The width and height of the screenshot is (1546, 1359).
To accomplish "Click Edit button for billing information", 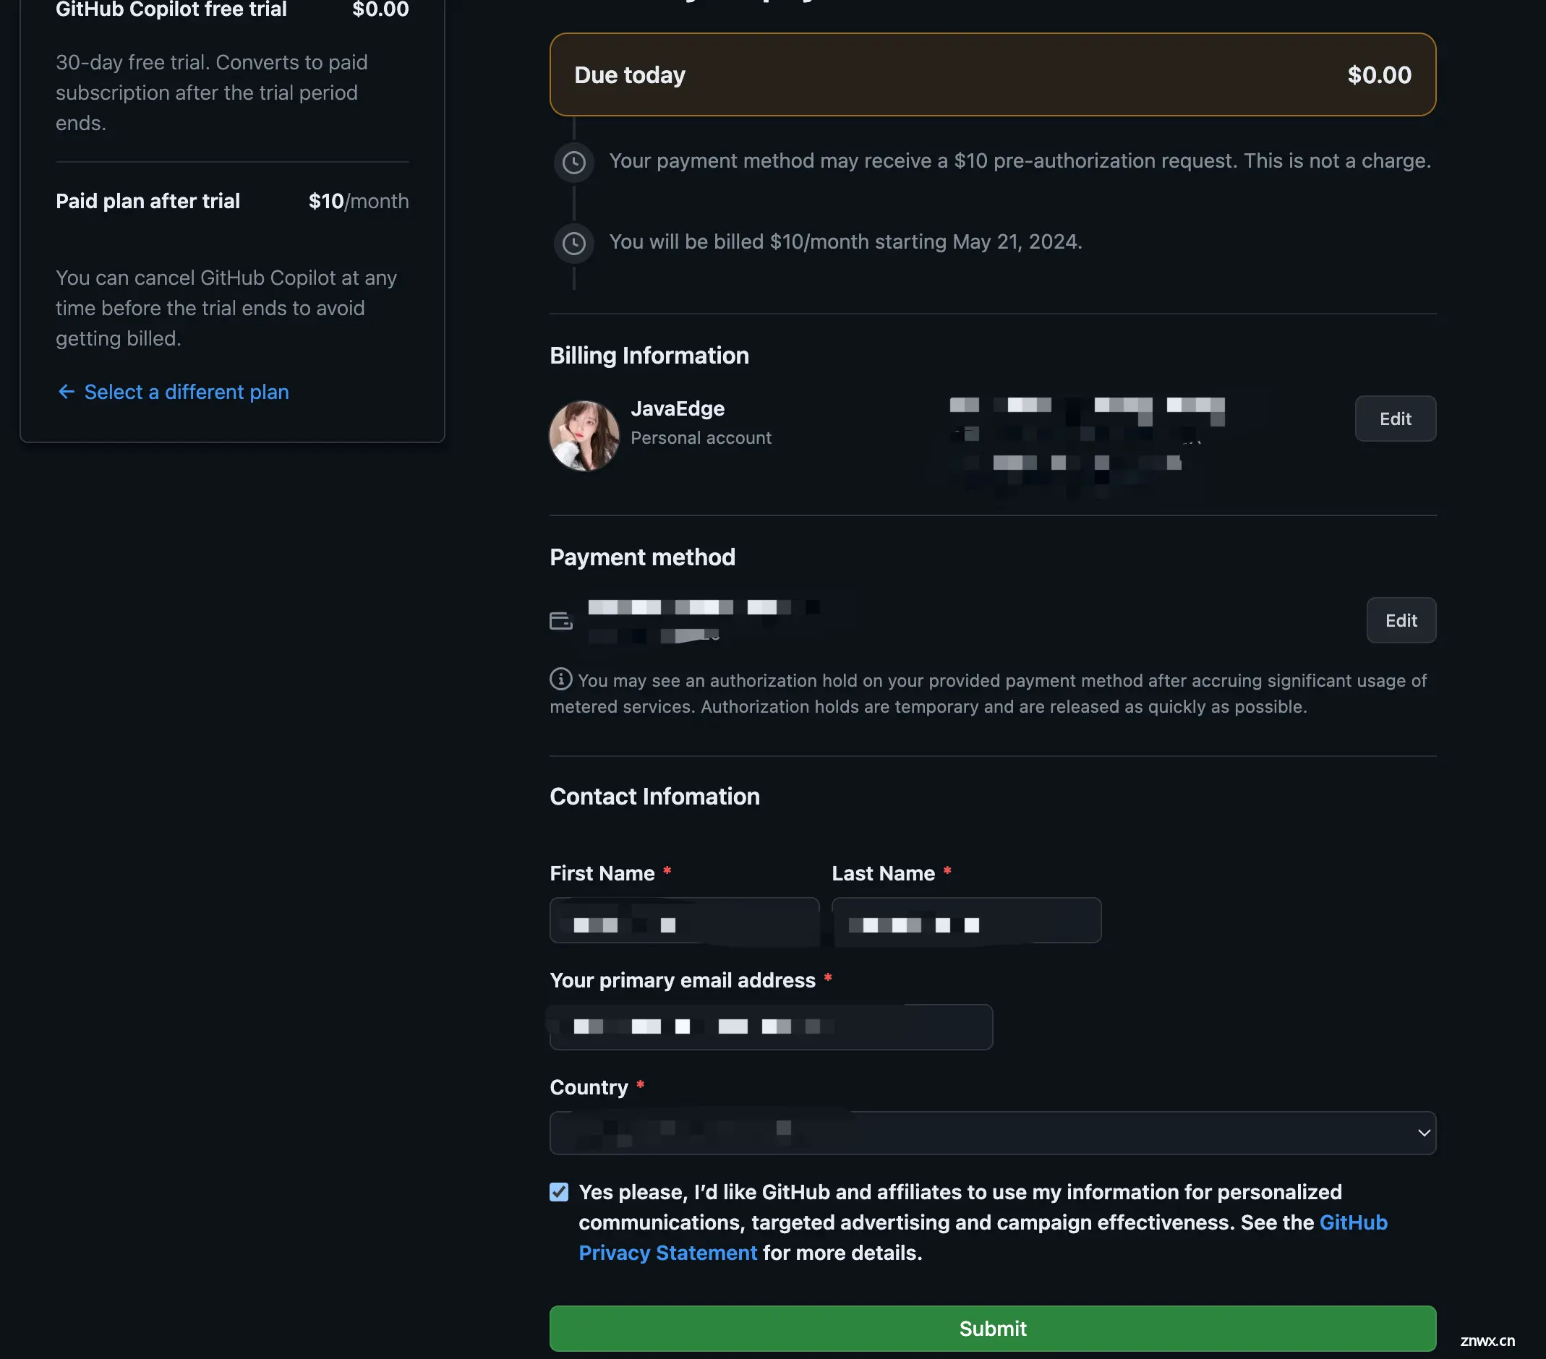I will click(x=1395, y=418).
